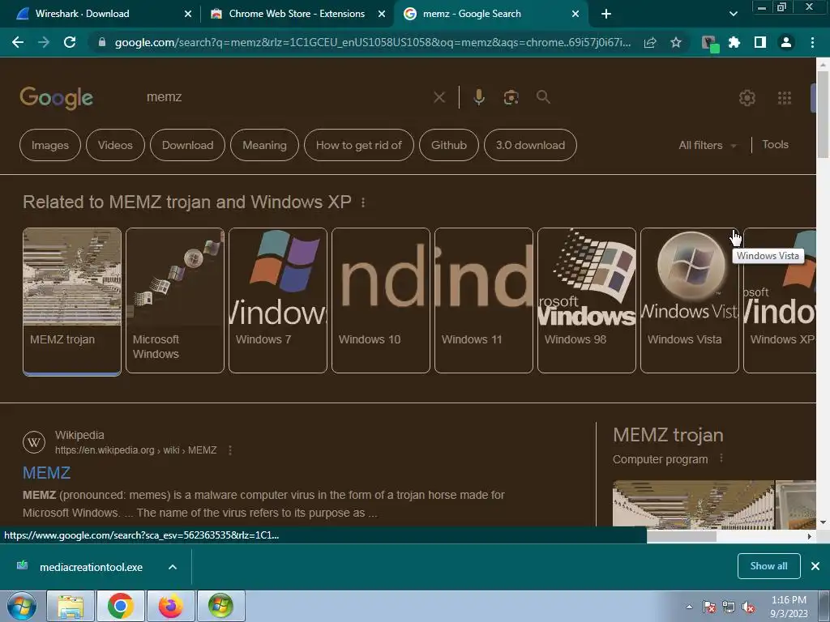Viewport: 830px width, 622px height.
Task: Open the new tab with plus button
Action: (606, 14)
